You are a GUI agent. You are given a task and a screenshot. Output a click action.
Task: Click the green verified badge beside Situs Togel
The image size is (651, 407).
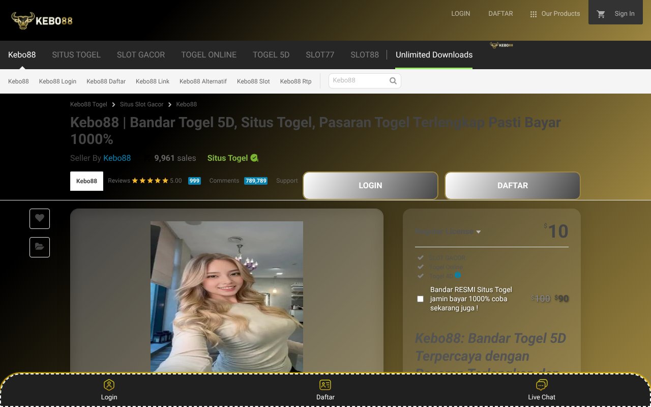pos(254,158)
